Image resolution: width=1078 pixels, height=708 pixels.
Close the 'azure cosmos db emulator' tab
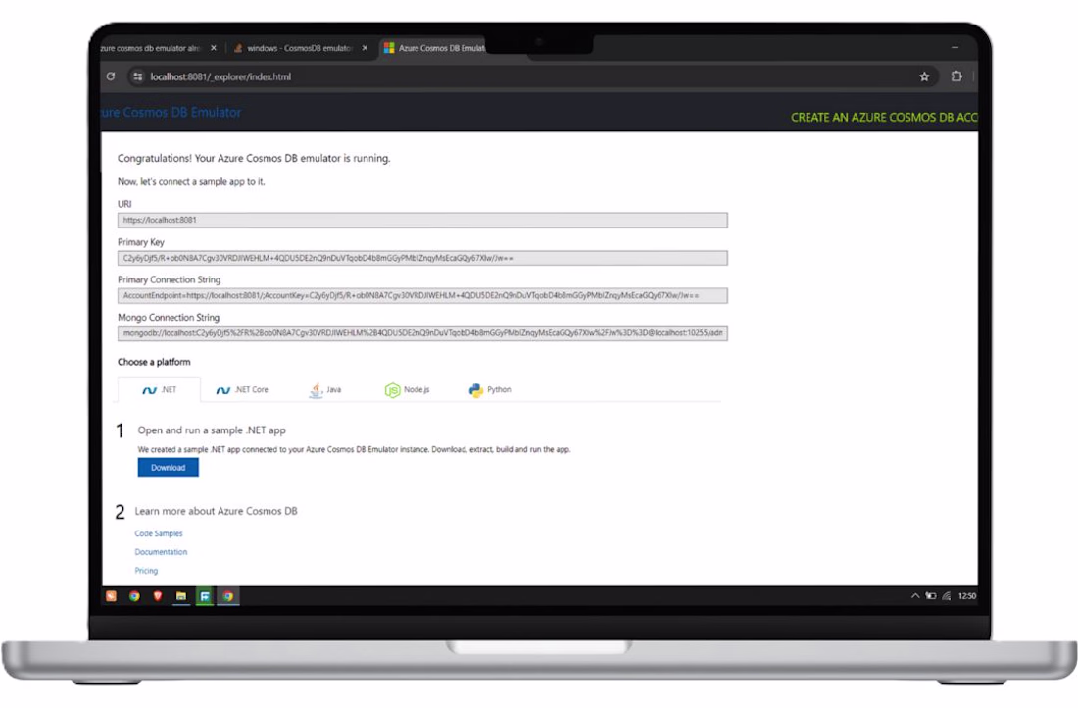214,48
